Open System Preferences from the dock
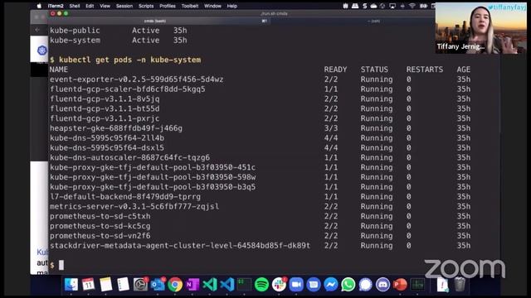Screen dimensions: 531x298 [x=140, y=285]
